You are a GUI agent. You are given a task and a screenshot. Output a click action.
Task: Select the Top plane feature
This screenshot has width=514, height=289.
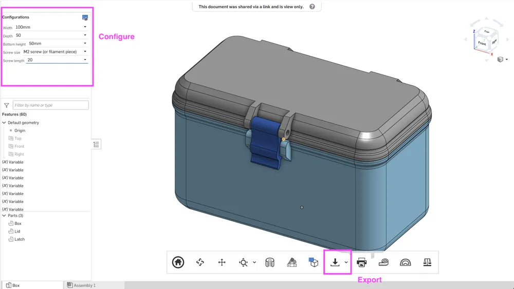[15, 139]
